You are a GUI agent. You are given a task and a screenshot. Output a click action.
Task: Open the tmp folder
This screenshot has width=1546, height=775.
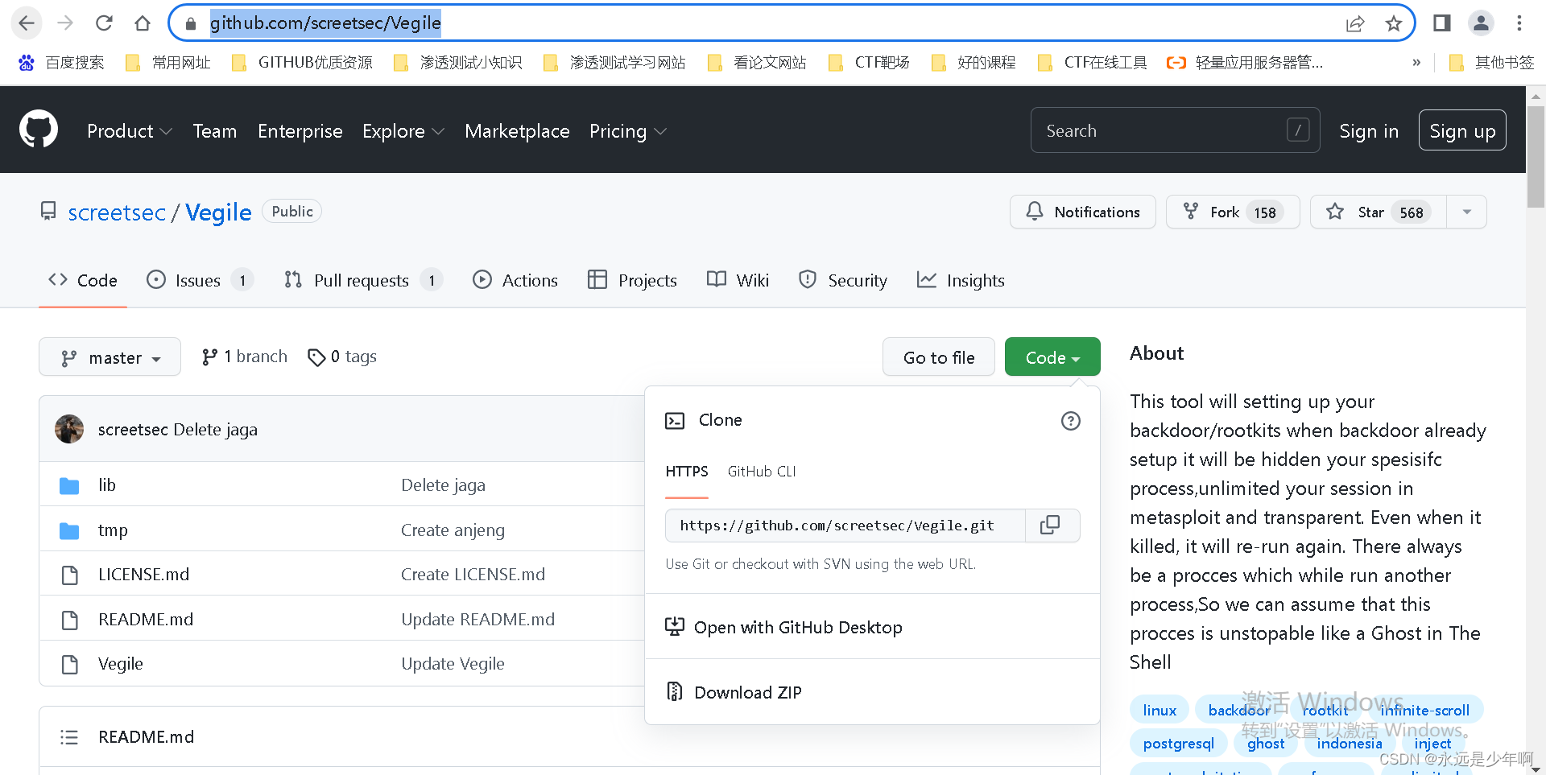113,530
